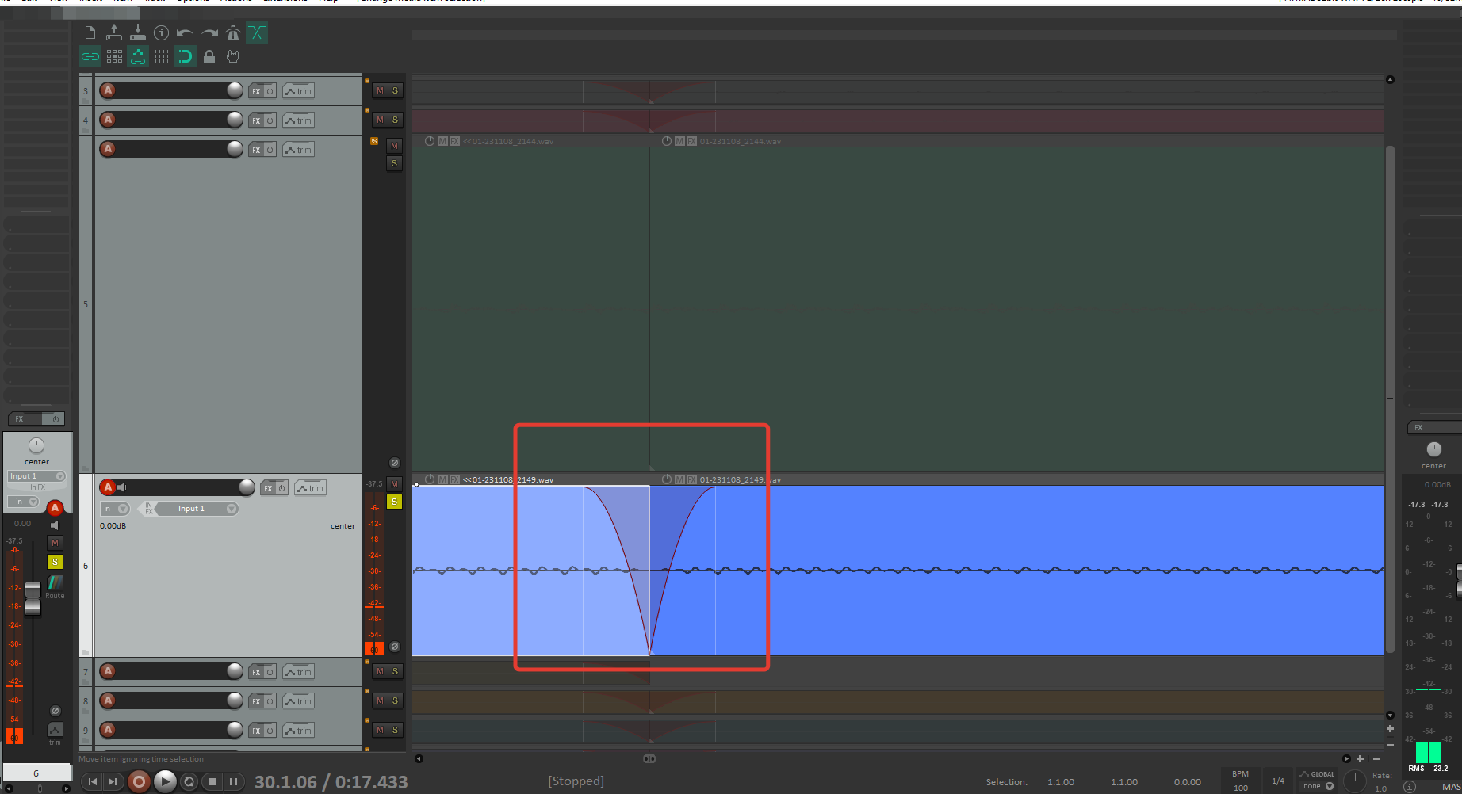Viewport: 1462px width, 794px height.
Task: Click the arrange view vertical scrollbar
Action: pos(1390,399)
